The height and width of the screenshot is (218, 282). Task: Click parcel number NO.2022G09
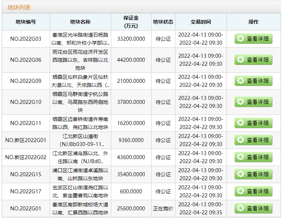(26, 81)
